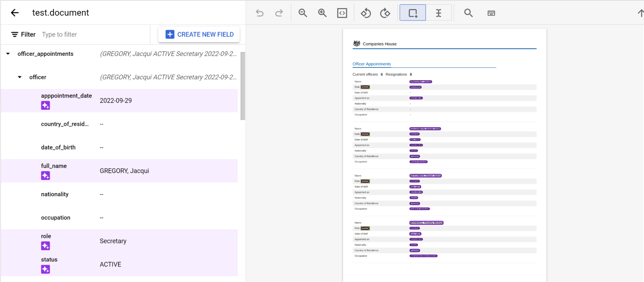
Task: Collapse the officer_appointments tree node
Action: point(8,54)
